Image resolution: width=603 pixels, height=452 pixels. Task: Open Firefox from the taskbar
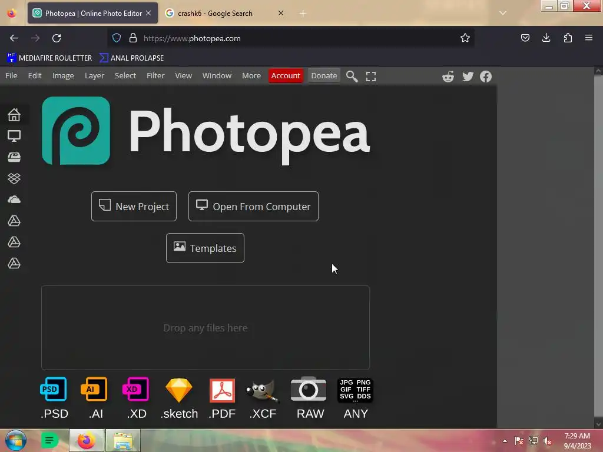tap(87, 440)
